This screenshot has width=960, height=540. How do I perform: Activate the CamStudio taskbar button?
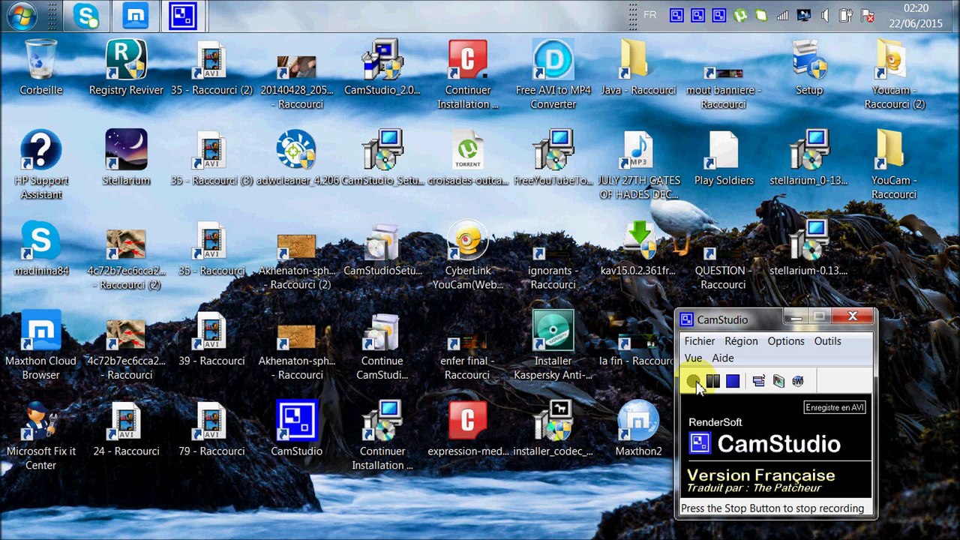183,16
